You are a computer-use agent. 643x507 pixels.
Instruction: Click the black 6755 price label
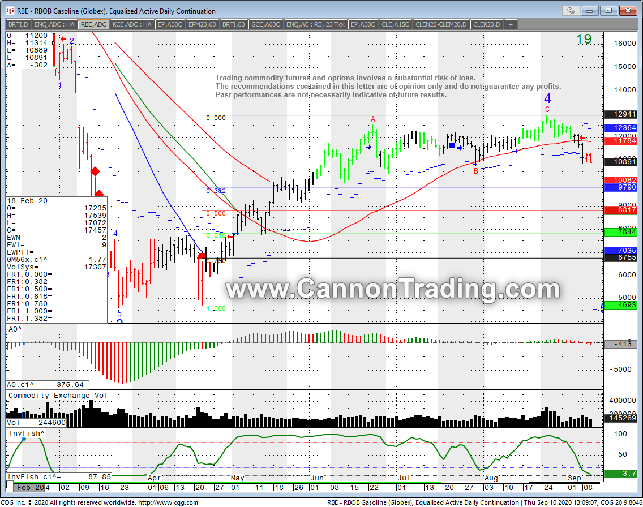coord(620,257)
